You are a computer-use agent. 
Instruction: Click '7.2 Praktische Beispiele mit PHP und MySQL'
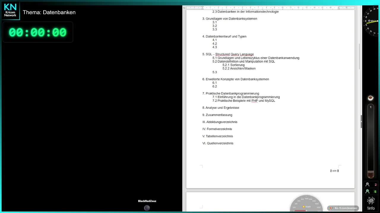[244, 101]
